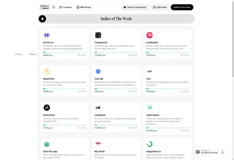Open the ReachOwl logo icon
This screenshot has width=234, height=160.
(47, 71)
